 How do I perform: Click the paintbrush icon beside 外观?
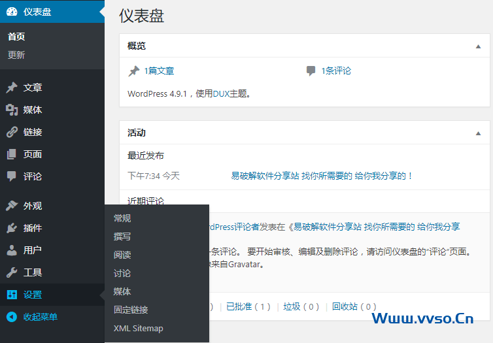click(12, 206)
